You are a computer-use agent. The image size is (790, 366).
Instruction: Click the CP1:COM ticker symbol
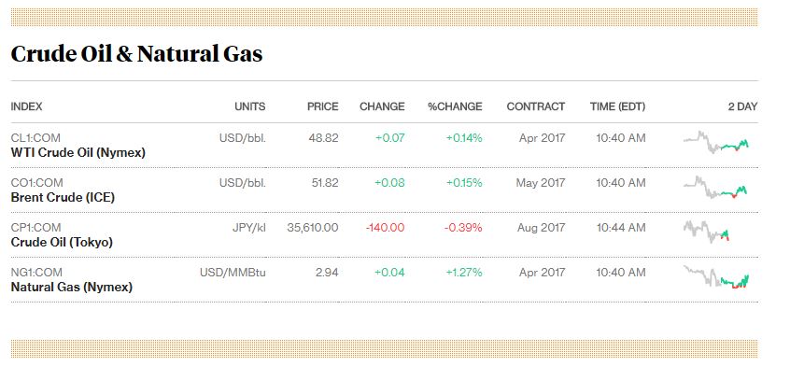pos(36,228)
